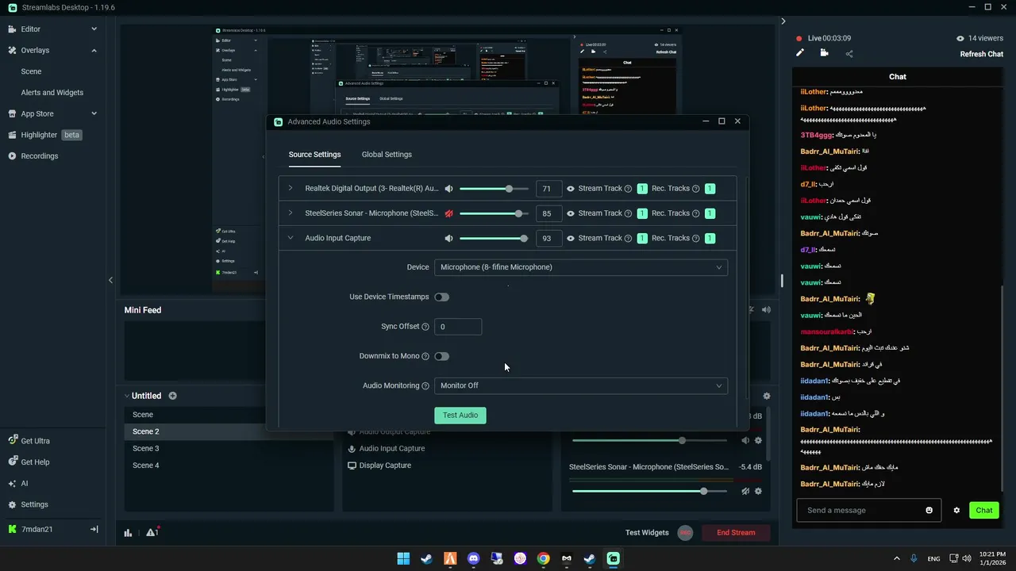
Task: Collapse the Overlays sidebar section
Action: pyautogui.click(x=94, y=50)
